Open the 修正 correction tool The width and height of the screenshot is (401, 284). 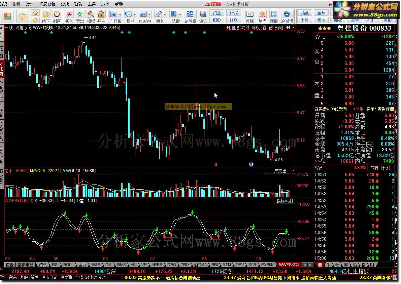pos(46,16)
